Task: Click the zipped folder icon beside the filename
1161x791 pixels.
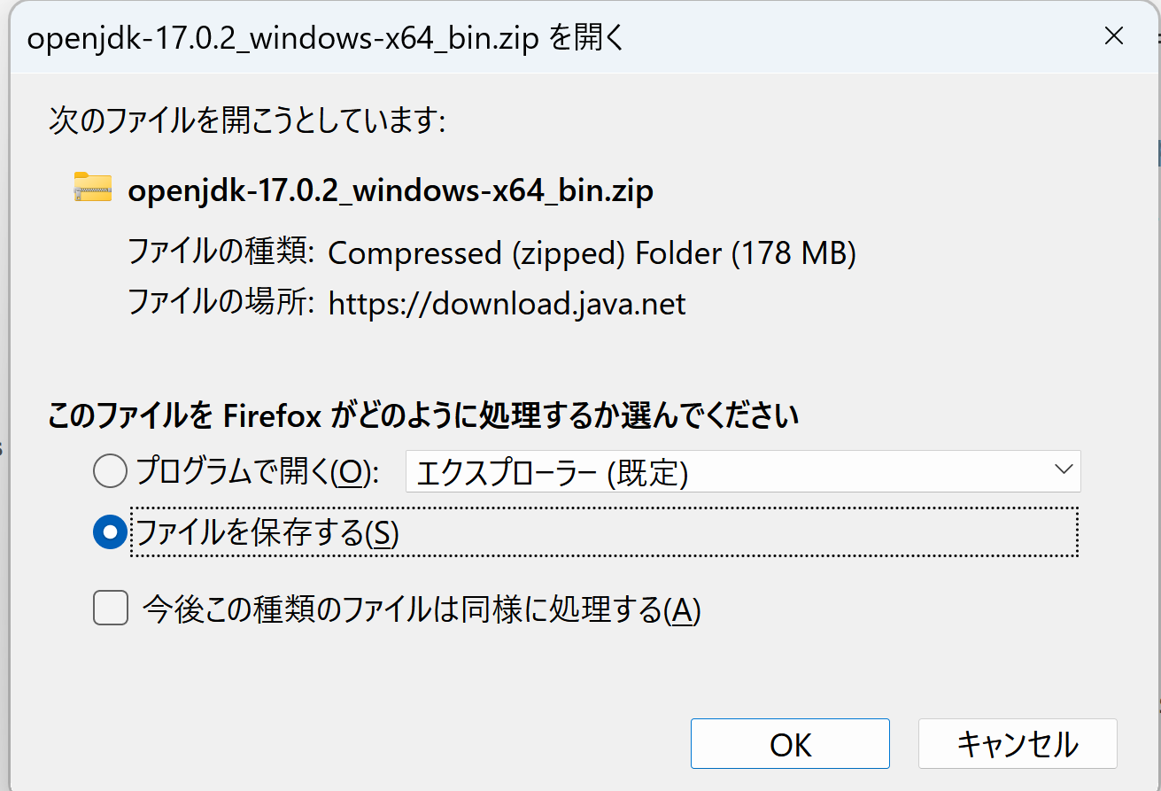Action: point(92,189)
